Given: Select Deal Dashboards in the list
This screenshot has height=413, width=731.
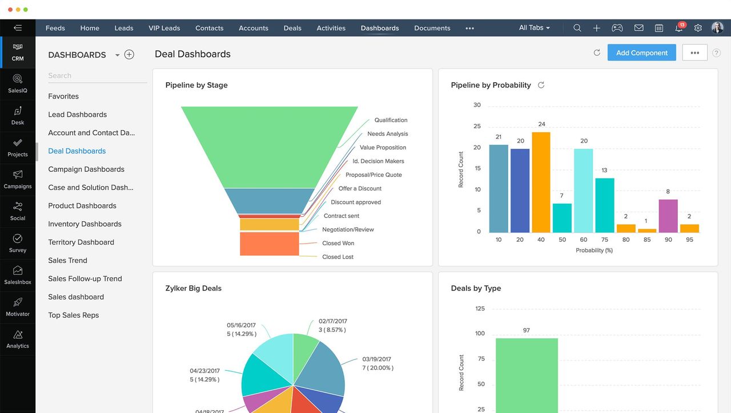Looking at the screenshot, I should (77, 151).
